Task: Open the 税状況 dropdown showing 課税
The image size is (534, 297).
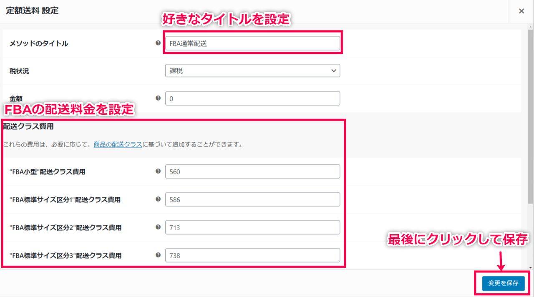Action: pos(252,71)
